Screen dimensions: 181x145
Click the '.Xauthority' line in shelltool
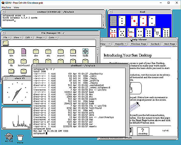pyautogui.click(x=68, y=74)
